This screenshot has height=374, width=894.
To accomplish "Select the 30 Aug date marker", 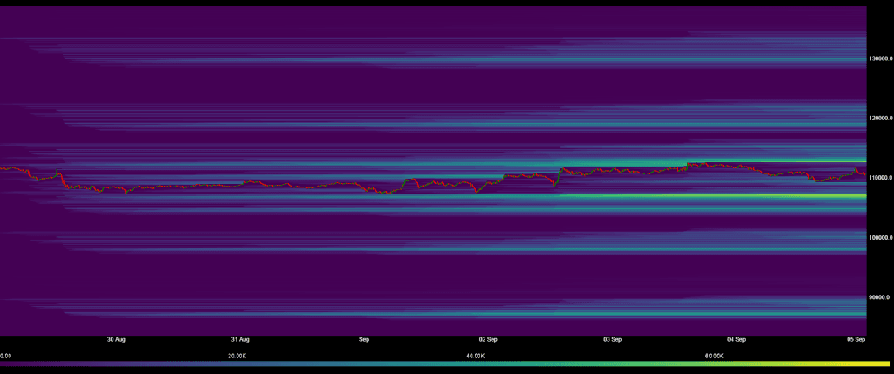I will point(116,339).
